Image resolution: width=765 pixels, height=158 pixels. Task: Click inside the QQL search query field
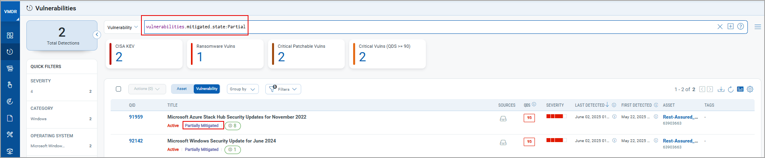point(429,27)
